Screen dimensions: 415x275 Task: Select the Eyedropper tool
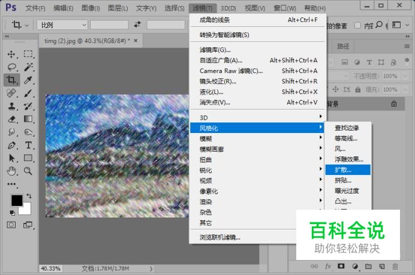(x=28, y=80)
